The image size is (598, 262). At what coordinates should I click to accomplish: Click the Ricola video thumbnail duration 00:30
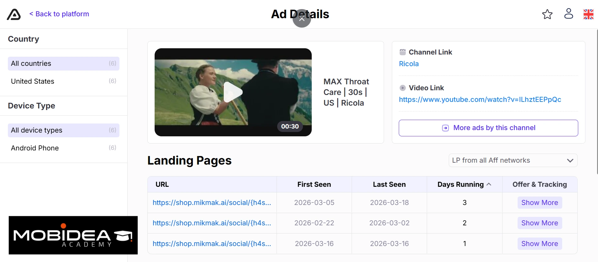click(x=290, y=126)
